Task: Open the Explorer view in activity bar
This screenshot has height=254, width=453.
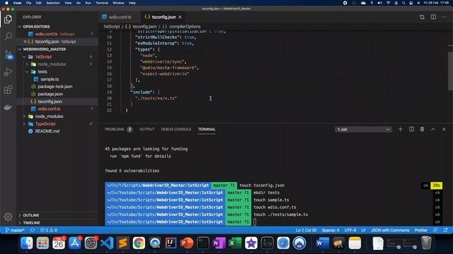Action: (8, 19)
